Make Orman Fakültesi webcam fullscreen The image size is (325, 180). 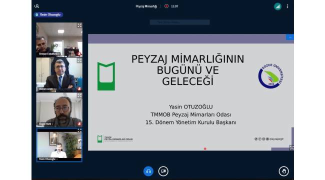coord(79,25)
